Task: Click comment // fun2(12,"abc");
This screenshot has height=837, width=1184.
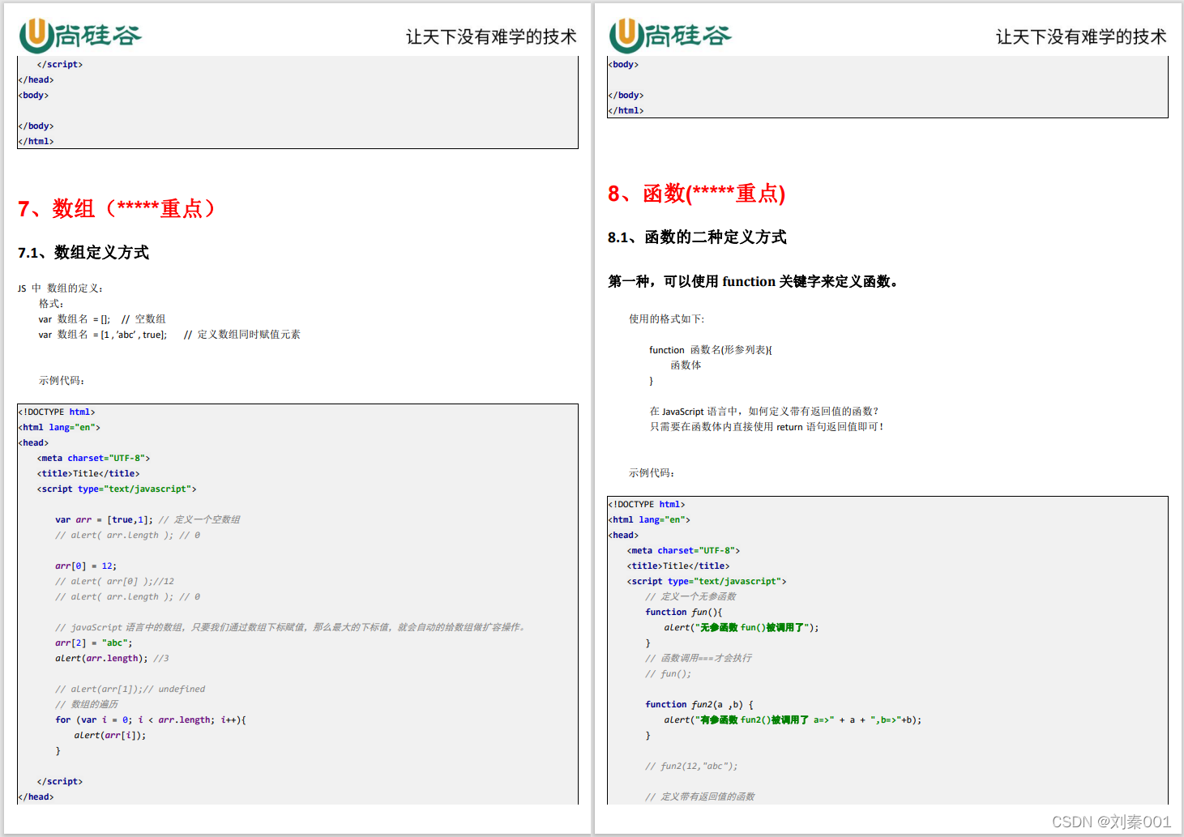Action: (x=691, y=767)
